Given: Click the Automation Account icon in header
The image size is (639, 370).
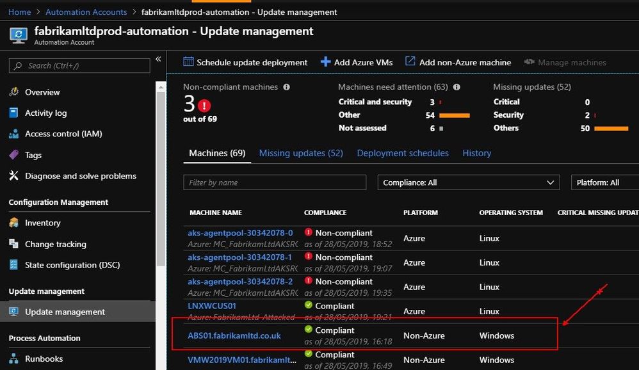Looking at the screenshot, I should (x=19, y=35).
